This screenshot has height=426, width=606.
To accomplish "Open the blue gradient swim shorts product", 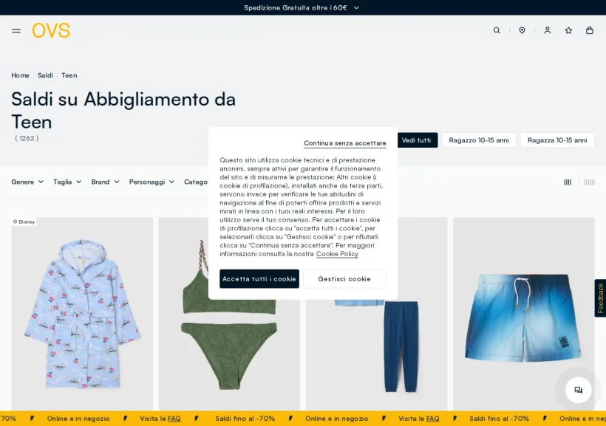I will [x=524, y=314].
